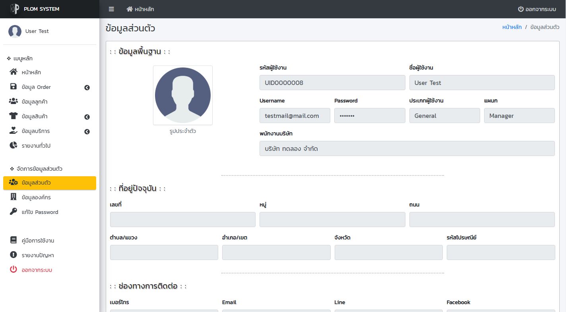This screenshot has width=566, height=312.
Task: Click the hamburger menu icon in top bar
Action: [x=111, y=9]
